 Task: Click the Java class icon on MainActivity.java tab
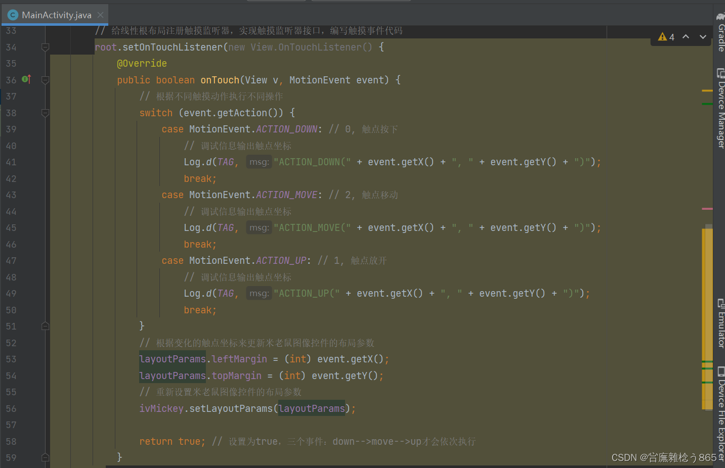click(13, 15)
